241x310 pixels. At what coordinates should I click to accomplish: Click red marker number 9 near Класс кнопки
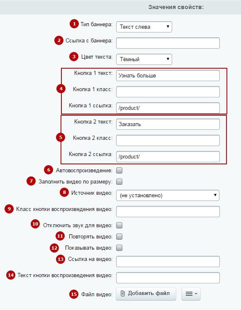point(9,209)
